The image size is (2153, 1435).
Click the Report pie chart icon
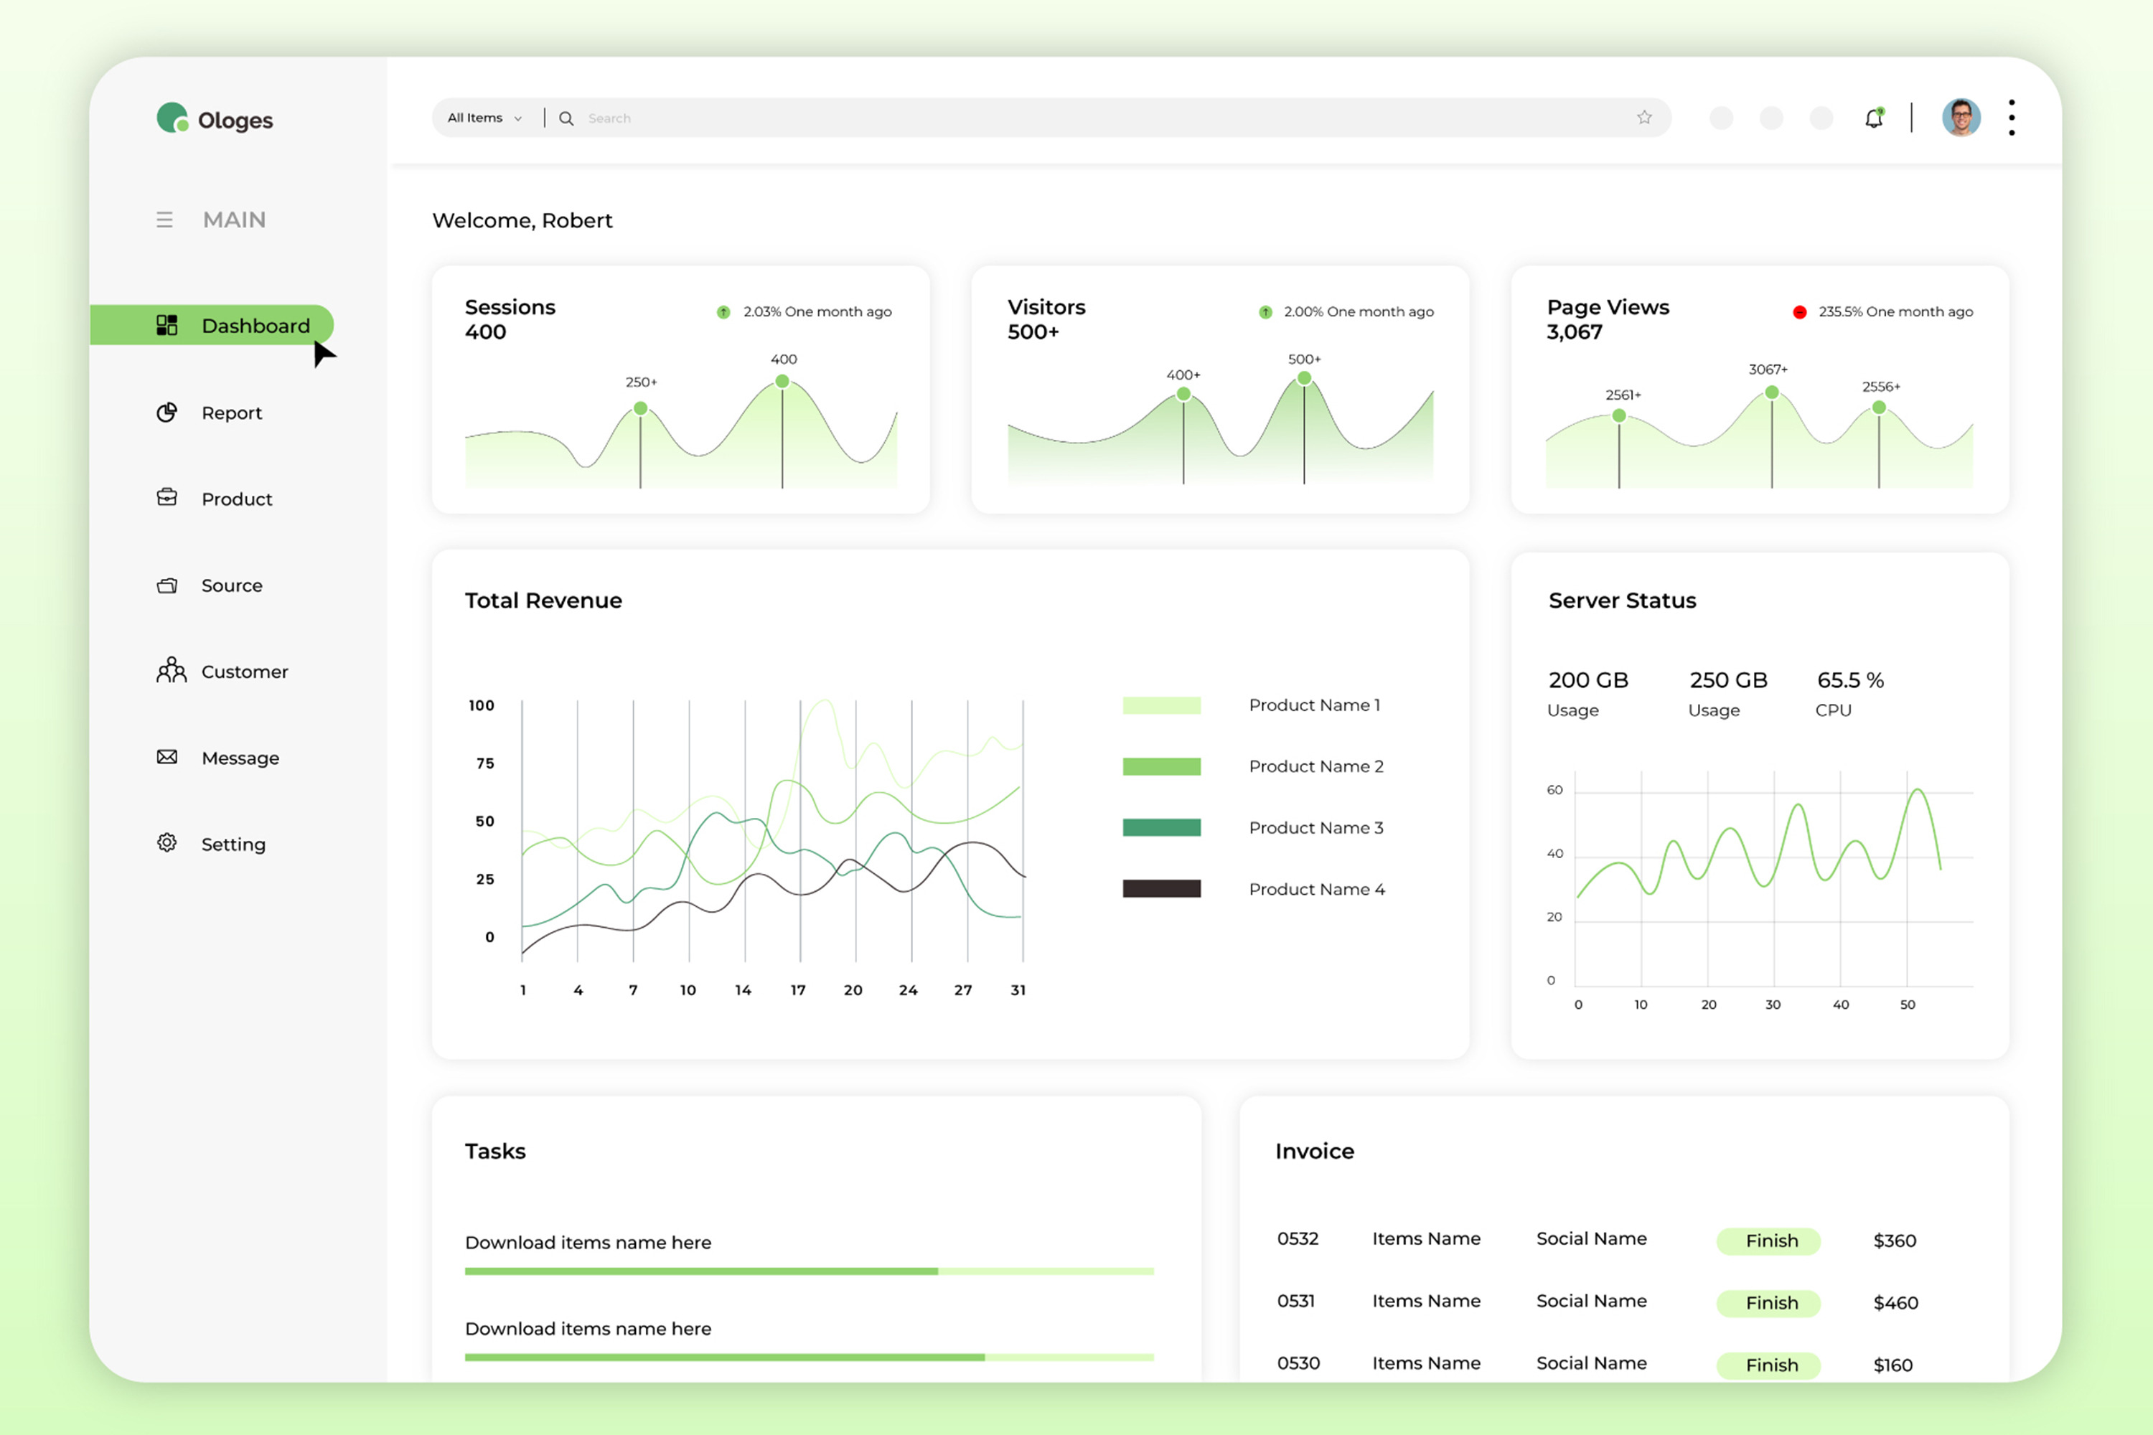[x=166, y=413]
